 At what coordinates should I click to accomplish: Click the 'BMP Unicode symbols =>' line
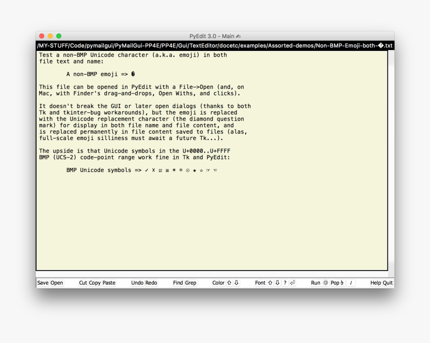coord(142,170)
